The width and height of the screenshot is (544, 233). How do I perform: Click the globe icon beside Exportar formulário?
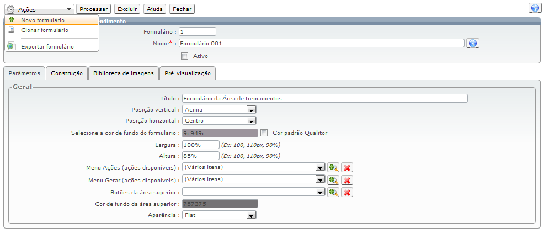pos(12,46)
